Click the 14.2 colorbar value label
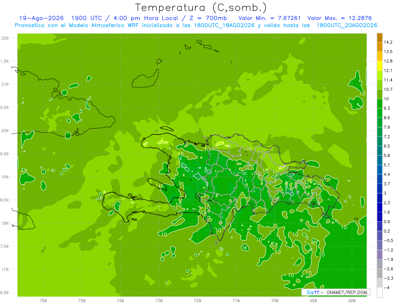Screen dimensions: 395x305 (388, 42)
